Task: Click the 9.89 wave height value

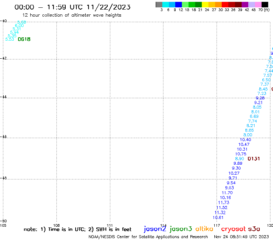Action: tap(238, 164)
